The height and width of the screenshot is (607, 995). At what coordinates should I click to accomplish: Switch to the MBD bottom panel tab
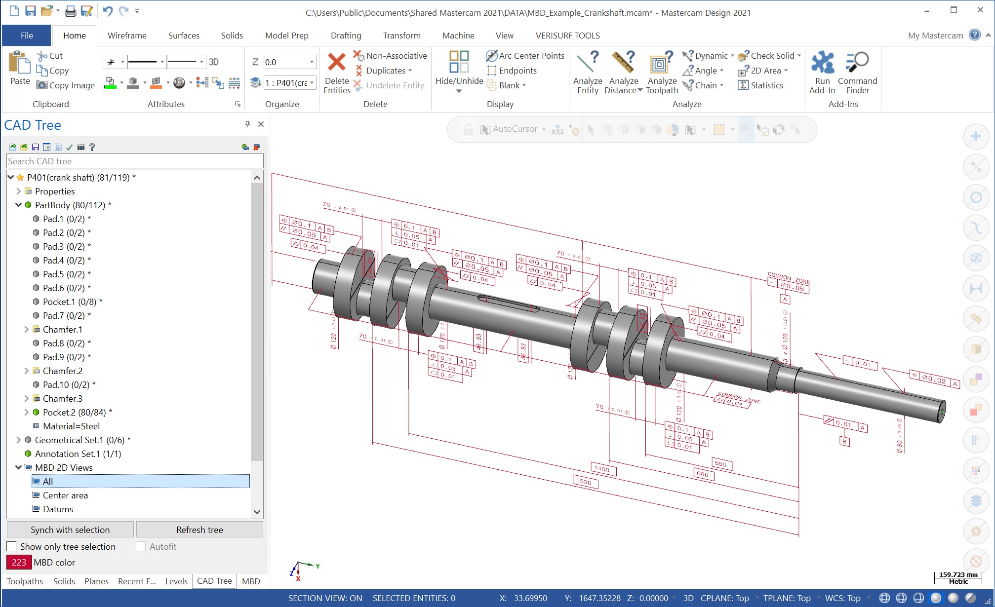coord(251,581)
